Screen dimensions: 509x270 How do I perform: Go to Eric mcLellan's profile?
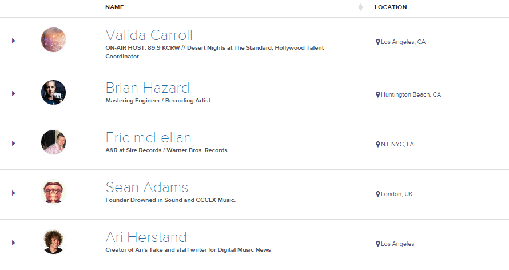(x=148, y=137)
